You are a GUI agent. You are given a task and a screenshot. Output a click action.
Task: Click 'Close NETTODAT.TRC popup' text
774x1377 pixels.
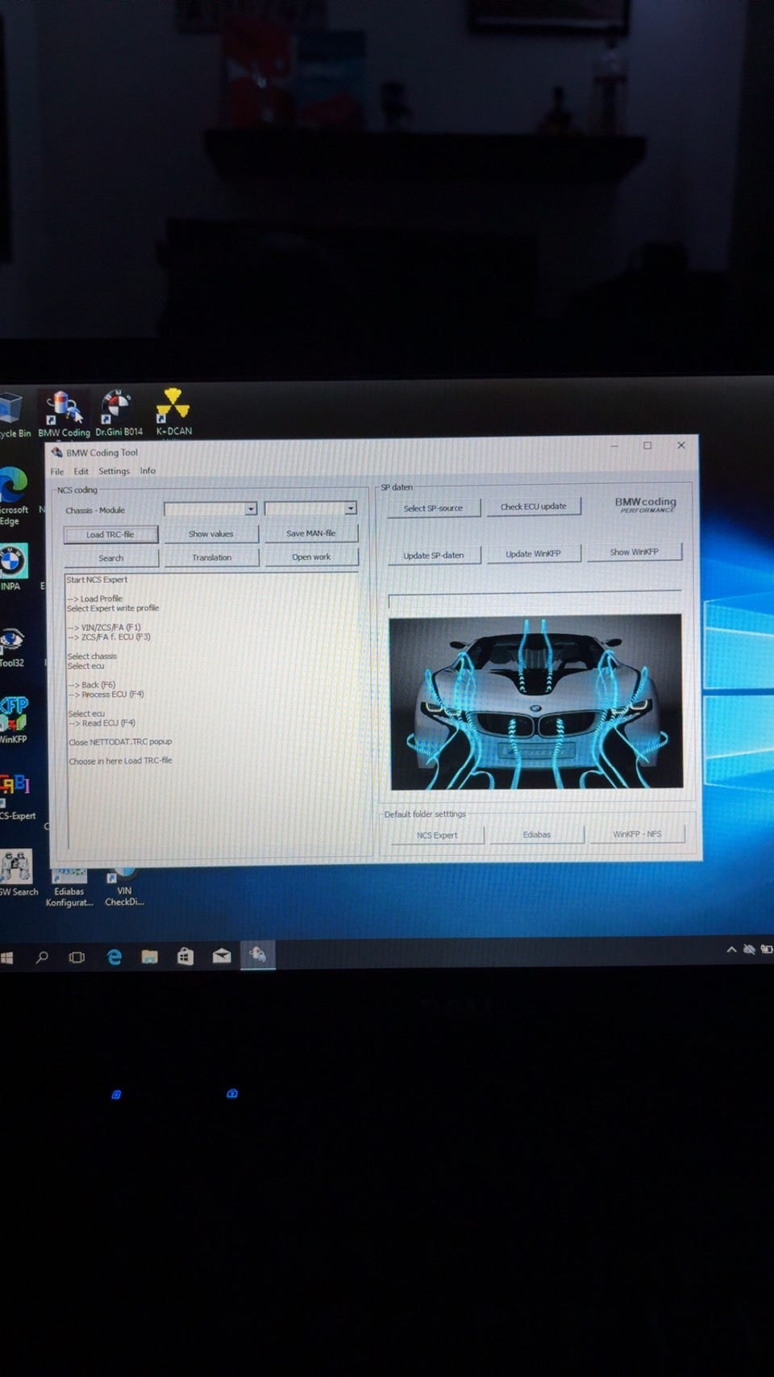coord(120,742)
